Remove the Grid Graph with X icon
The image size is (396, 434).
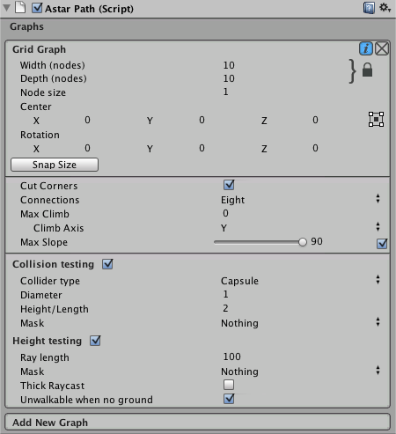pyautogui.click(x=382, y=48)
